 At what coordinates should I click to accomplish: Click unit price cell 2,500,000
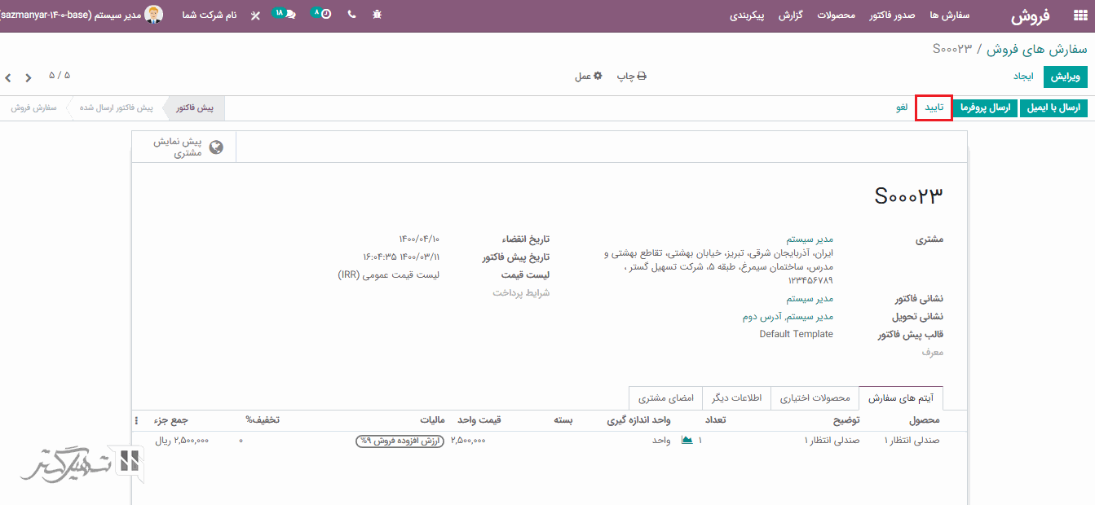tap(468, 441)
